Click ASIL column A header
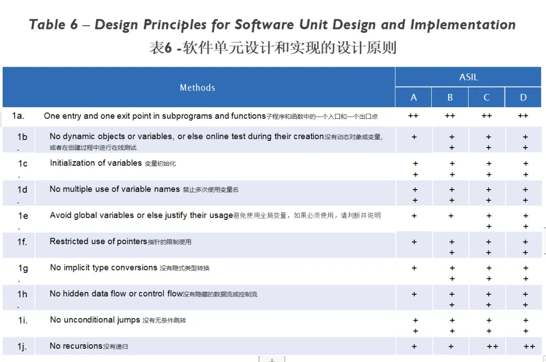The width and height of the screenshot is (546, 362). [x=414, y=98]
